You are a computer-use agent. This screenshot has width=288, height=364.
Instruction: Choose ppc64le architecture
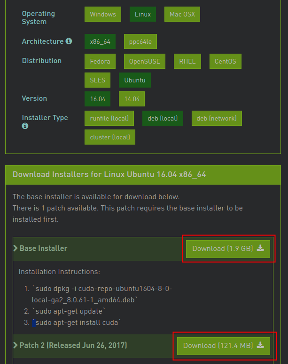click(140, 41)
